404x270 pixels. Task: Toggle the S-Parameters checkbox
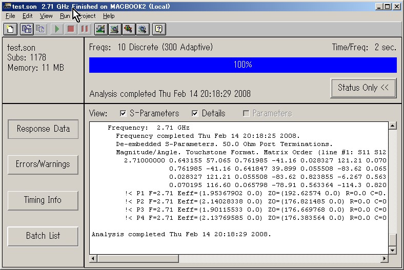(123, 113)
